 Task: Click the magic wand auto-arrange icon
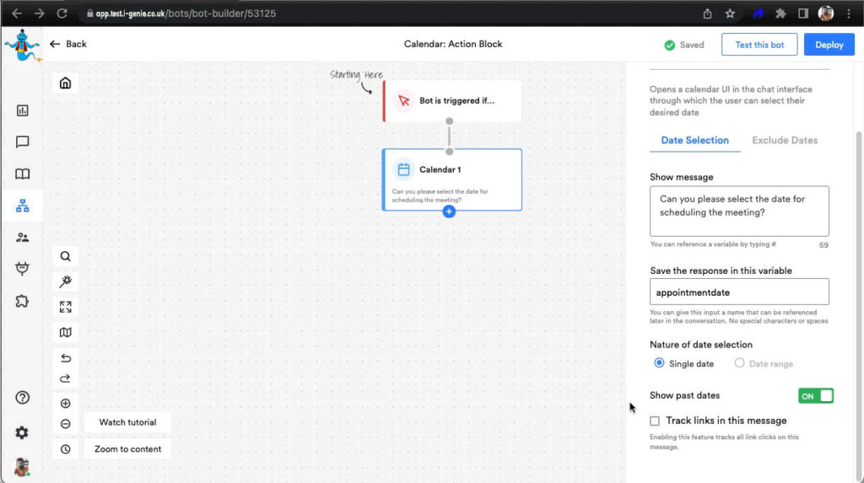(x=65, y=281)
